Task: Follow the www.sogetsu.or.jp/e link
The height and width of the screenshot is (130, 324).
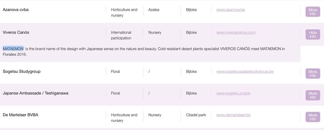Action: [x=233, y=93]
